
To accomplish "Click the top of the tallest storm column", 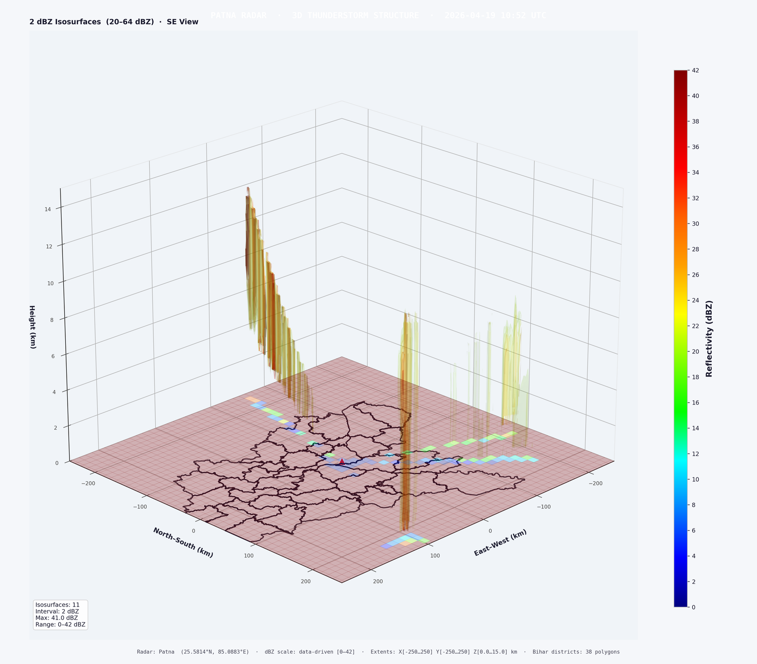I will (247, 189).
